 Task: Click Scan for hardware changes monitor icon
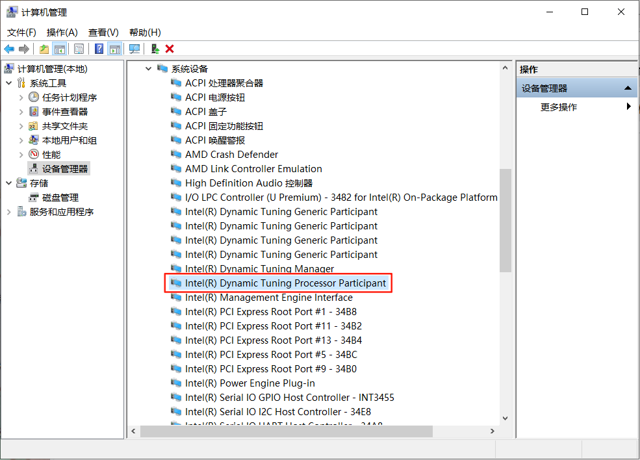tap(134, 49)
